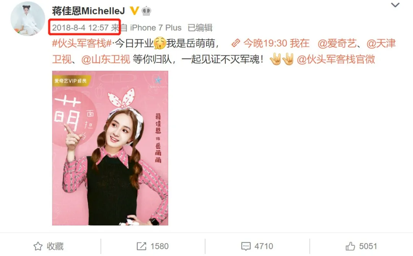Open the @伙头军客栈官微 mention
The width and height of the screenshot is (413, 256).
(x=336, y=60)
